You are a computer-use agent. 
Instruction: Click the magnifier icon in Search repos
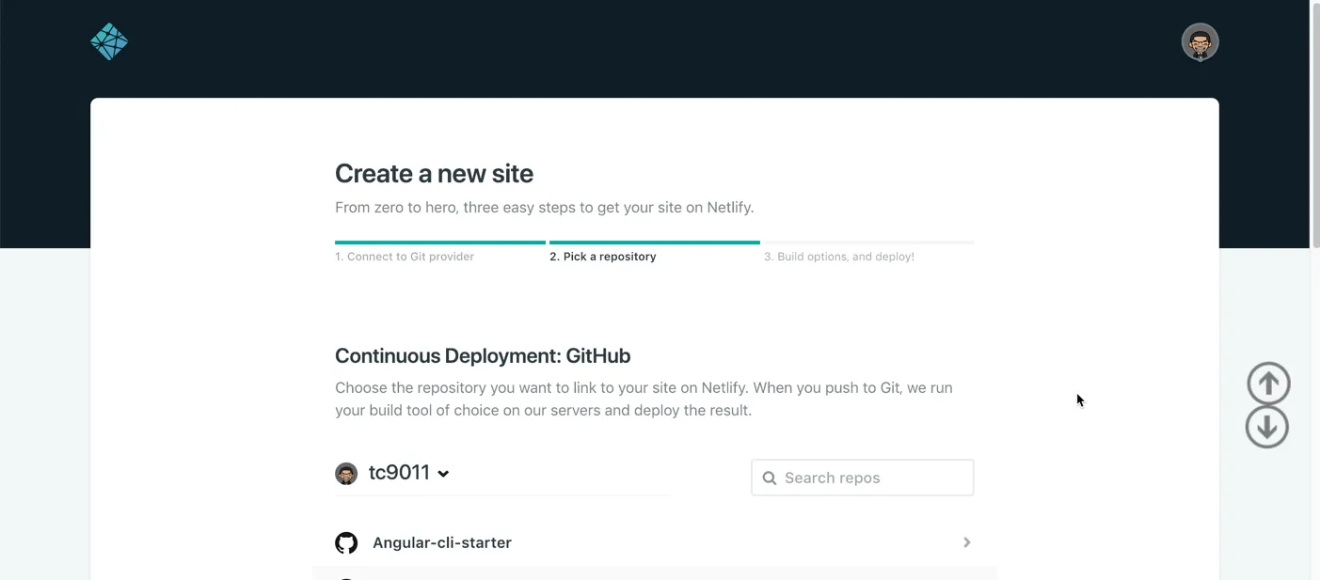click(770, 478)
